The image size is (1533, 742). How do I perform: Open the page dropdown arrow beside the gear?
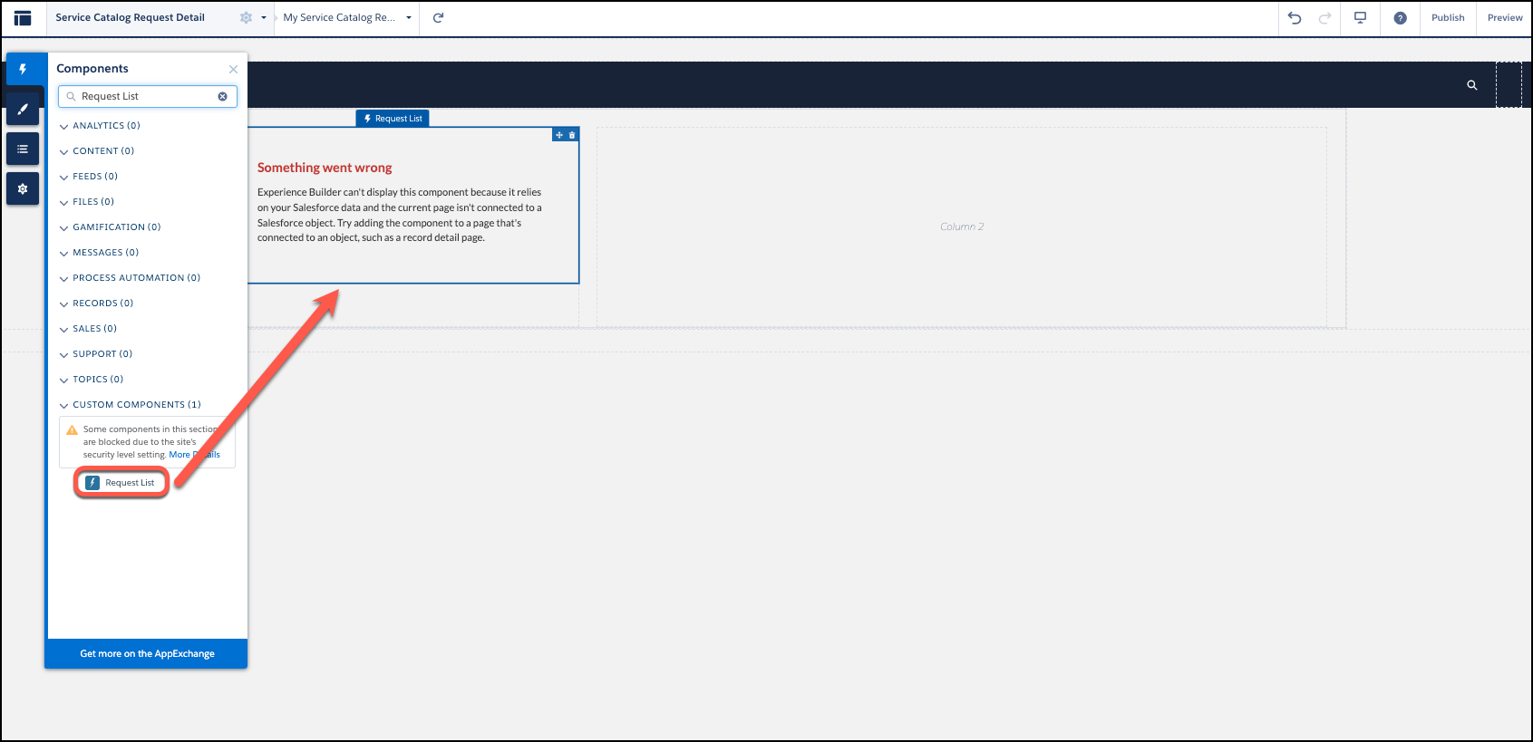(x=264, y=18)
